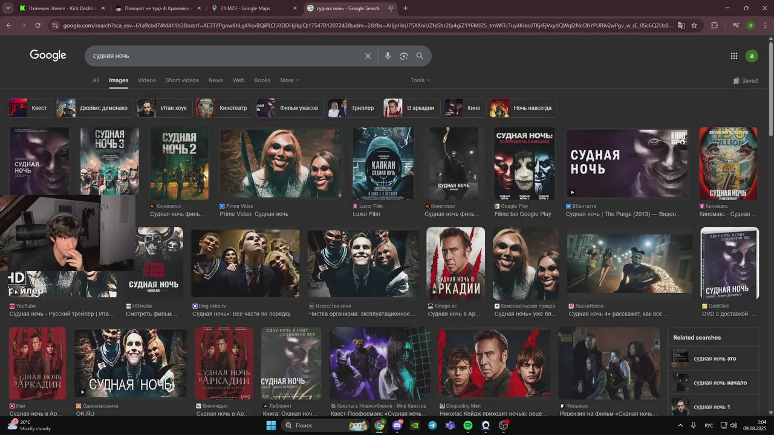Go back to the previous page
Viewport: 774px width, 435px height.
tap(8, 25)
